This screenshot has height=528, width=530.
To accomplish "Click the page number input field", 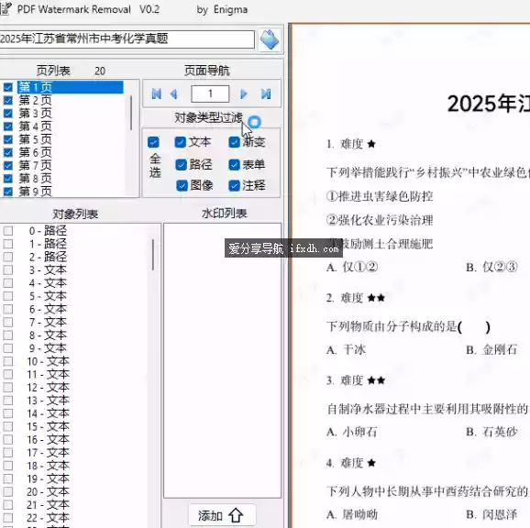I will 210,93.
